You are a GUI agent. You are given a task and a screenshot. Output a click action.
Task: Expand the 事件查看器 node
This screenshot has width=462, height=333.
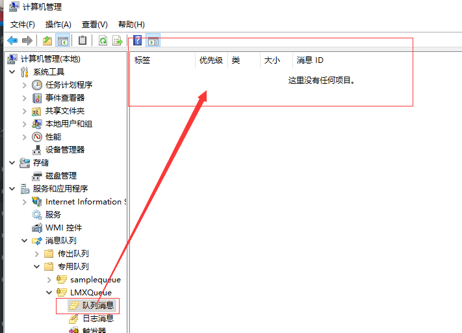[25, 98]
